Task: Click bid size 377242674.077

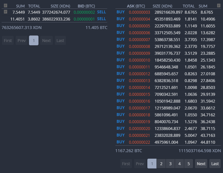Action: tap(56, 12)
